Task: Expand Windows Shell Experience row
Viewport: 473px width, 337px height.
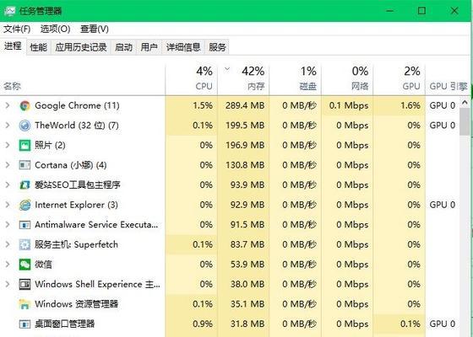Action: (x=8, y=285)
